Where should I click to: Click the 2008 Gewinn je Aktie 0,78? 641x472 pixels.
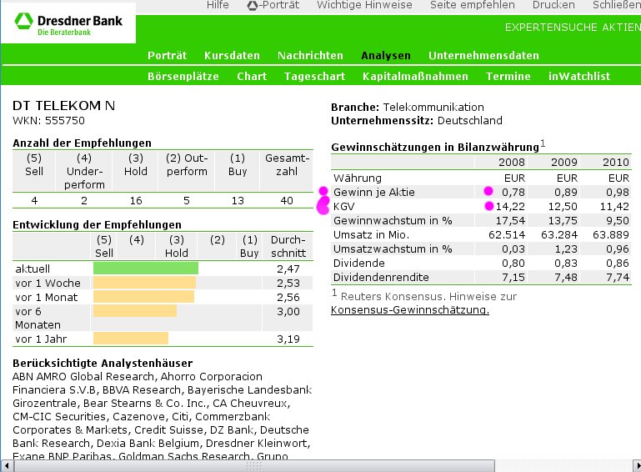tap(513, 192)
